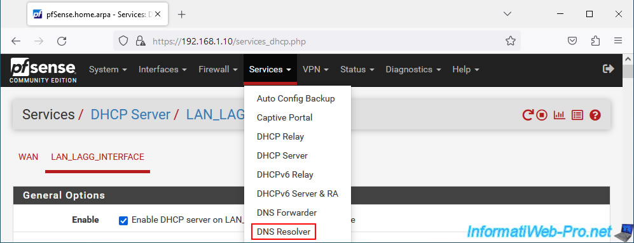Select the pfSense.home.arpa browser tab
Screen dimensions: 634x243
tap(97, 14)
